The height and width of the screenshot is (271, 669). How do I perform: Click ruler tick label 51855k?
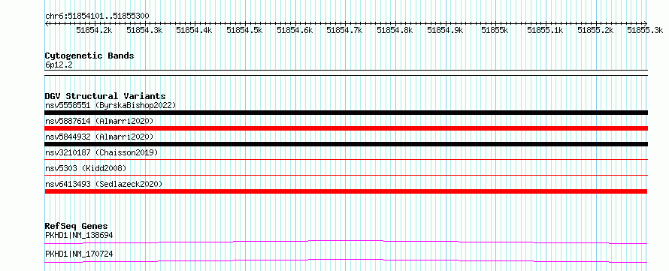pyautogui.click(x=495, y=30)
